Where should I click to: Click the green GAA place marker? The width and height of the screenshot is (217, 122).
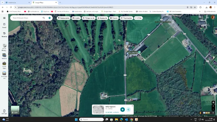click(139, 52)
